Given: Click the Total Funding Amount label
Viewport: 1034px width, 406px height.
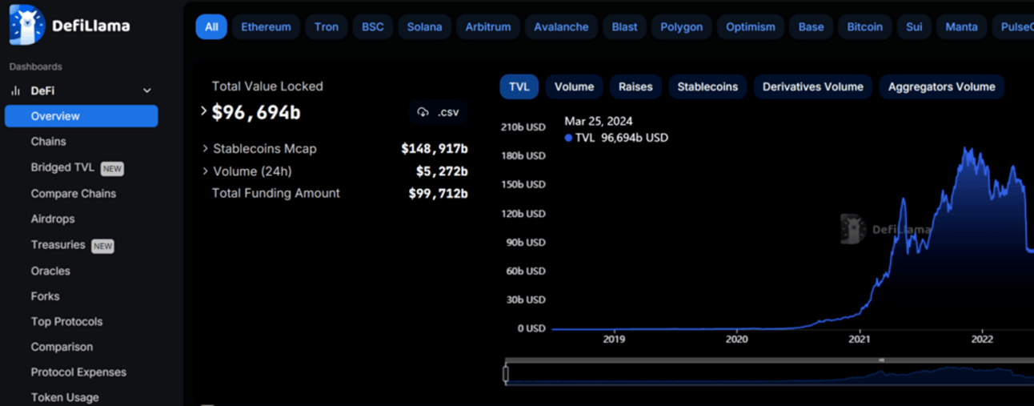Looking at the screenshot, I should tap(276, 193).
